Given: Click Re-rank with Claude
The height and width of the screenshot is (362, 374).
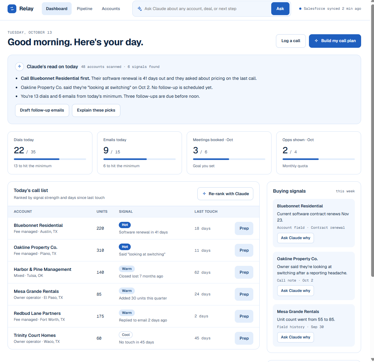Looking at the screenshot, I should coord(225,194).
